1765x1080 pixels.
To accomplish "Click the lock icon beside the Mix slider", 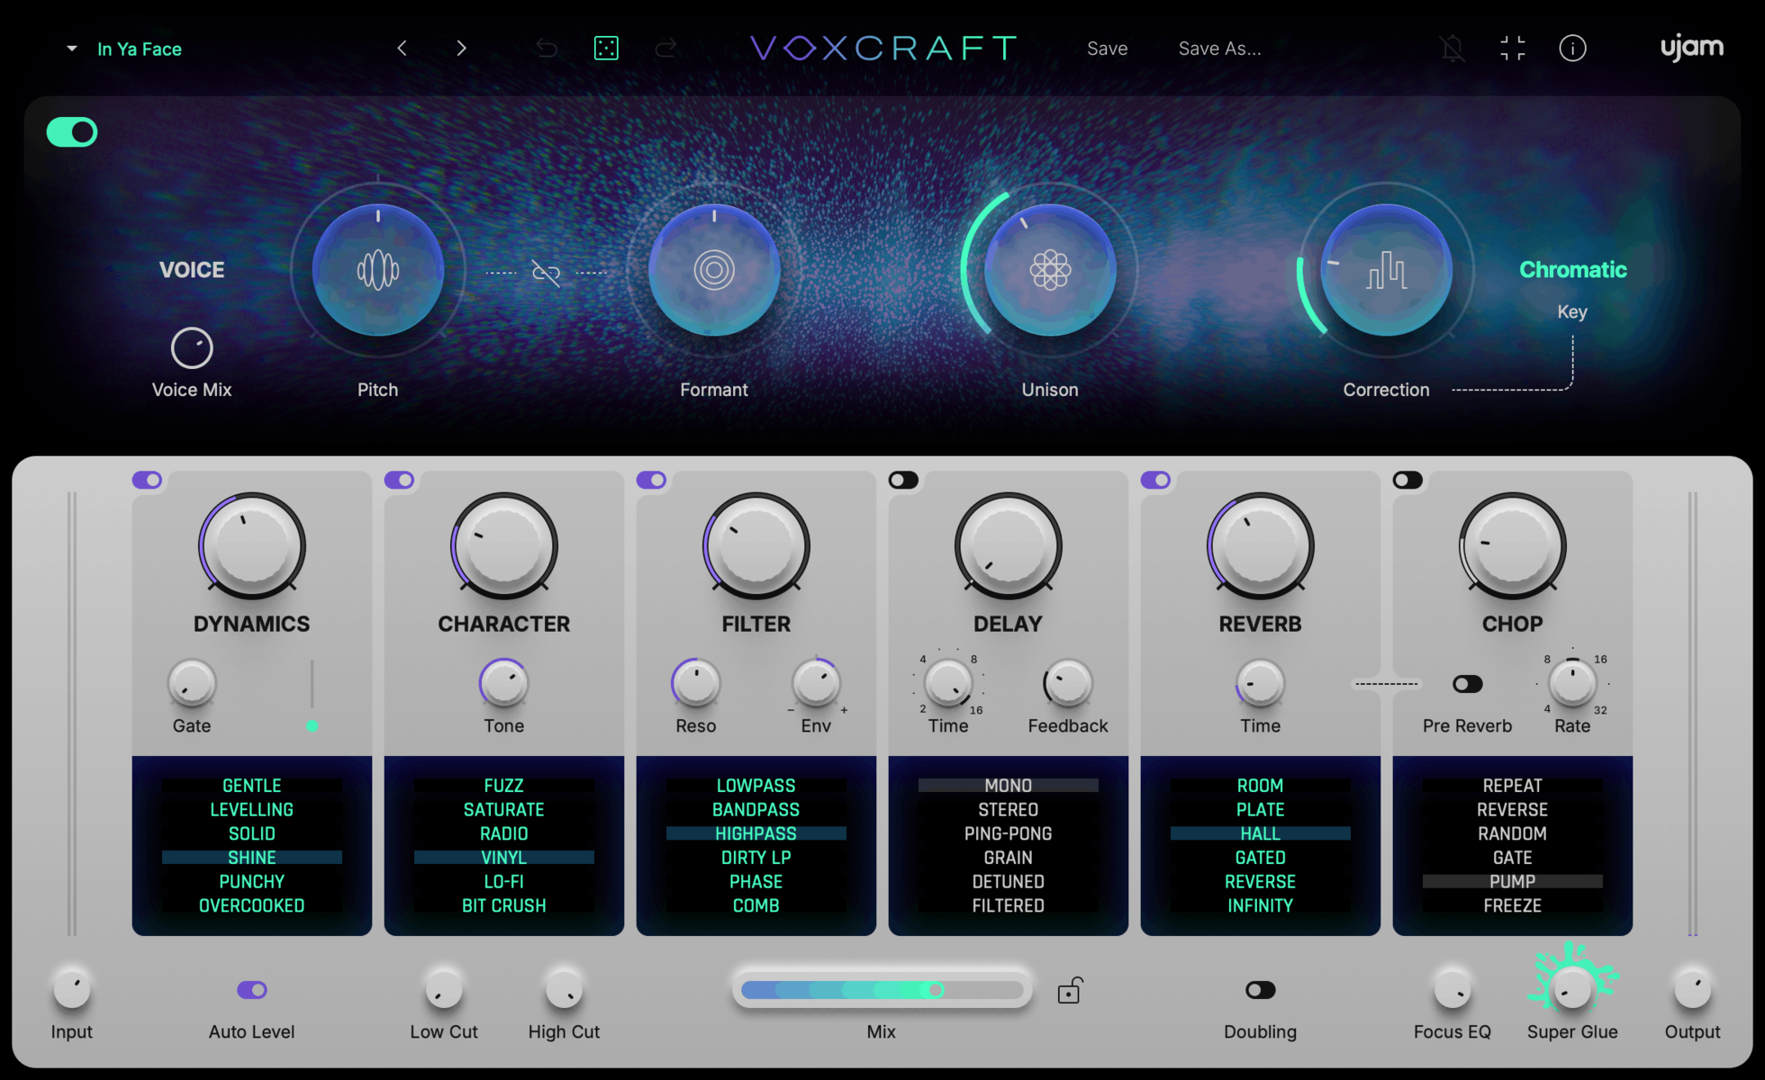I will click(1070, 990).
